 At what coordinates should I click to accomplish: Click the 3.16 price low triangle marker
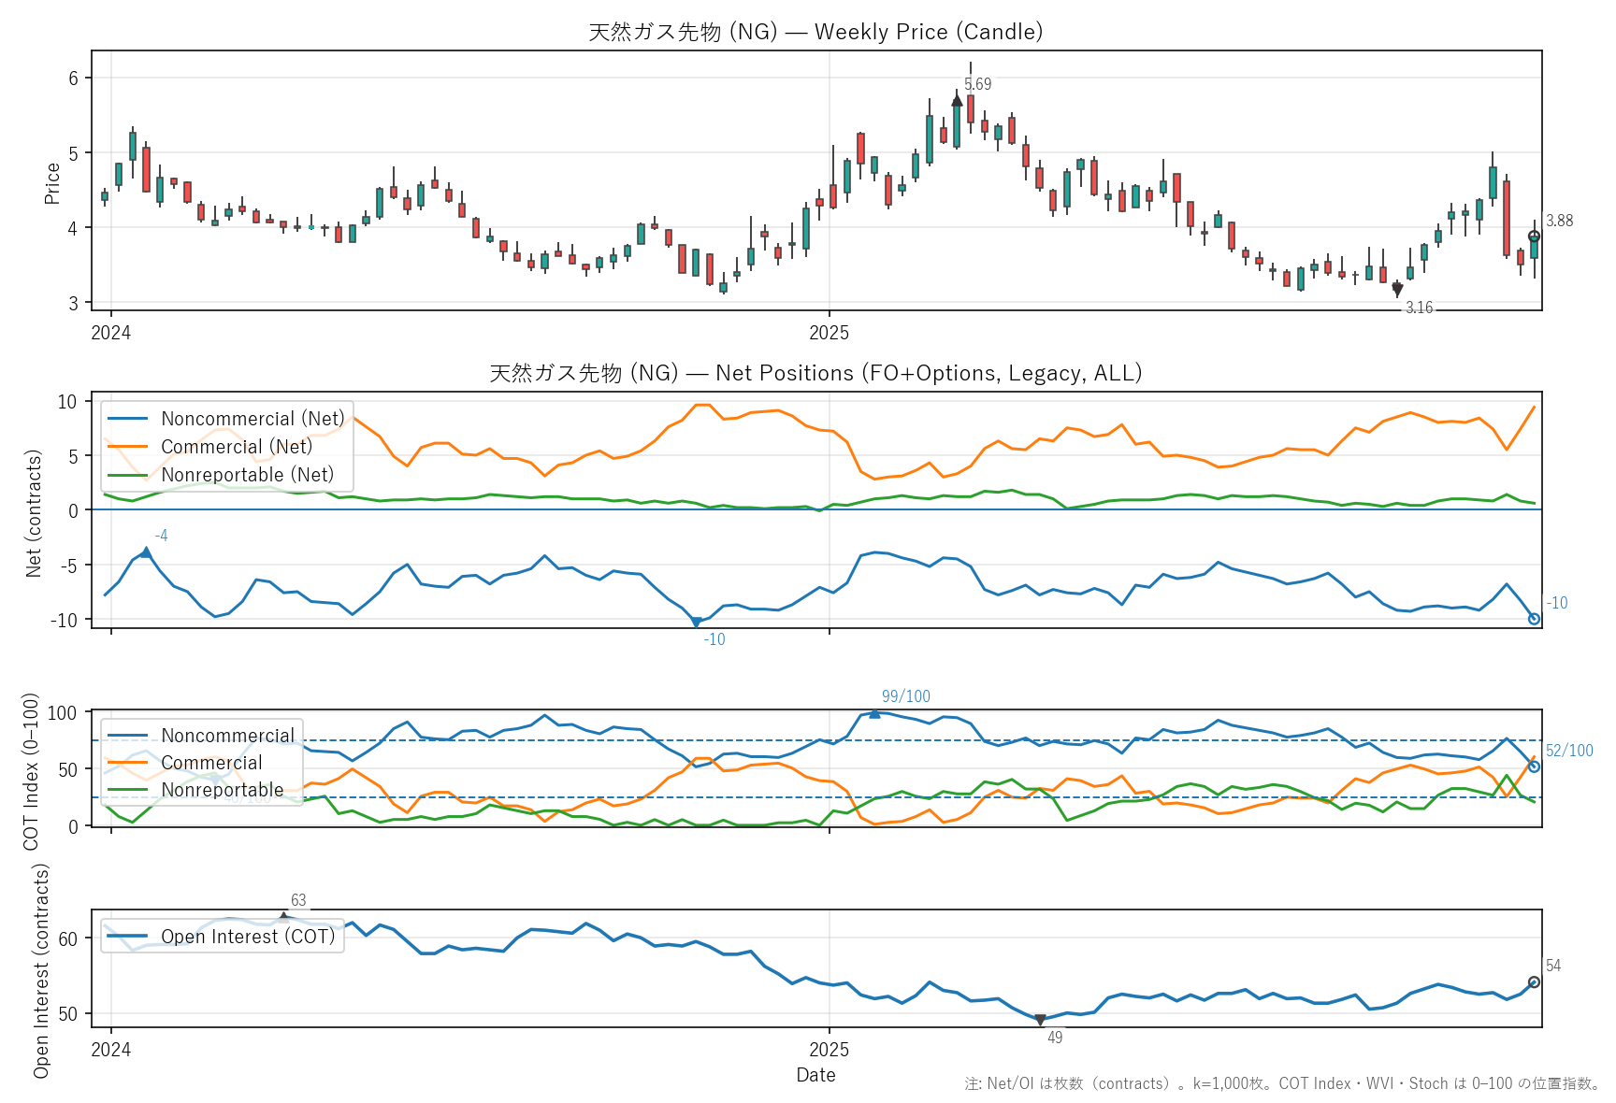pos(1397,291)
